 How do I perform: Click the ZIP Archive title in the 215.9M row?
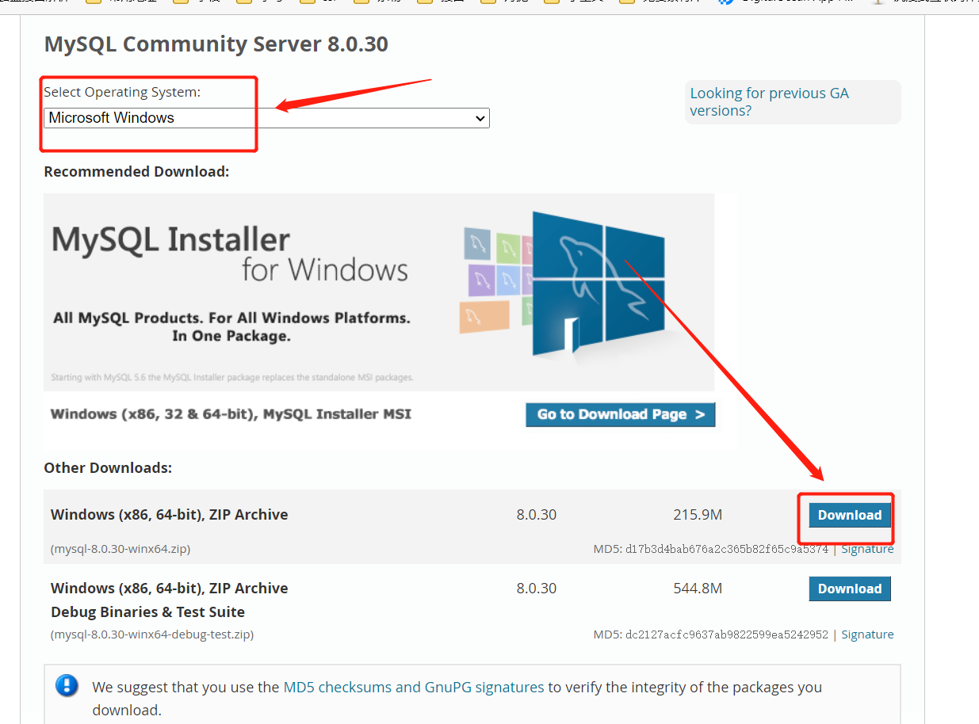(169, 514)
